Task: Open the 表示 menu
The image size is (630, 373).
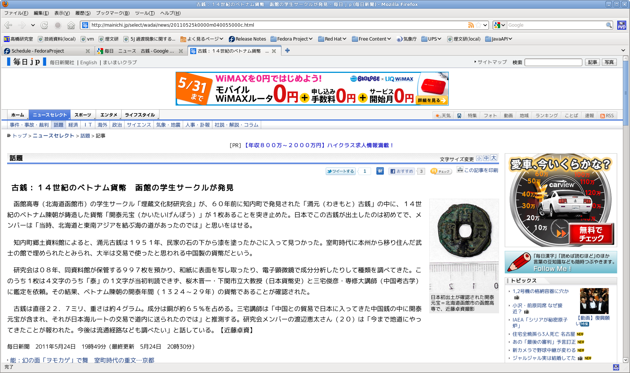Action: tap(62, 13)
